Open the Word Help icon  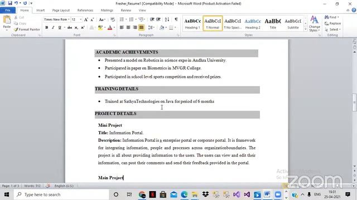[x=354, y=10]
